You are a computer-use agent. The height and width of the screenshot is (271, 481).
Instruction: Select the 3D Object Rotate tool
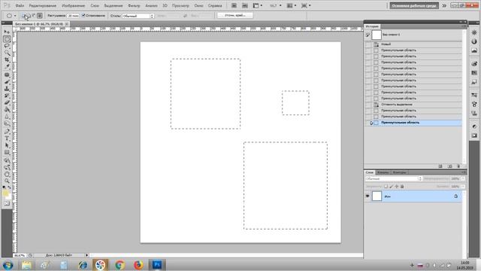[7, 160]
